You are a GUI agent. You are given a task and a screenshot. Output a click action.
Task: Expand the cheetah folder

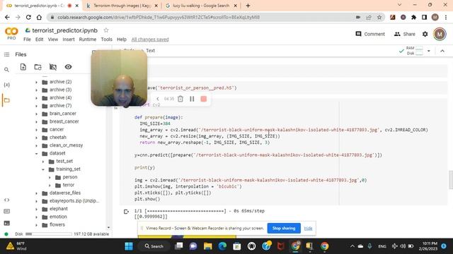(x=36, y=138)
